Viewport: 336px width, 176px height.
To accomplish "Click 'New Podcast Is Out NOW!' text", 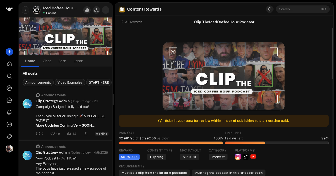I will 56,158.
